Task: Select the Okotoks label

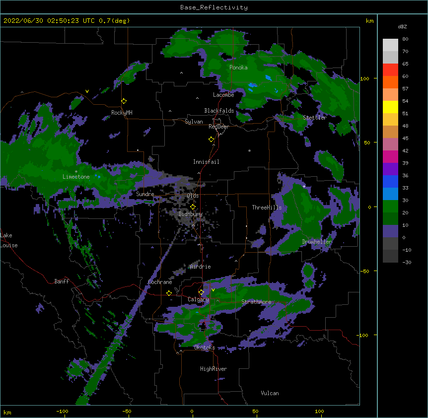Action: tap(205, 348)
